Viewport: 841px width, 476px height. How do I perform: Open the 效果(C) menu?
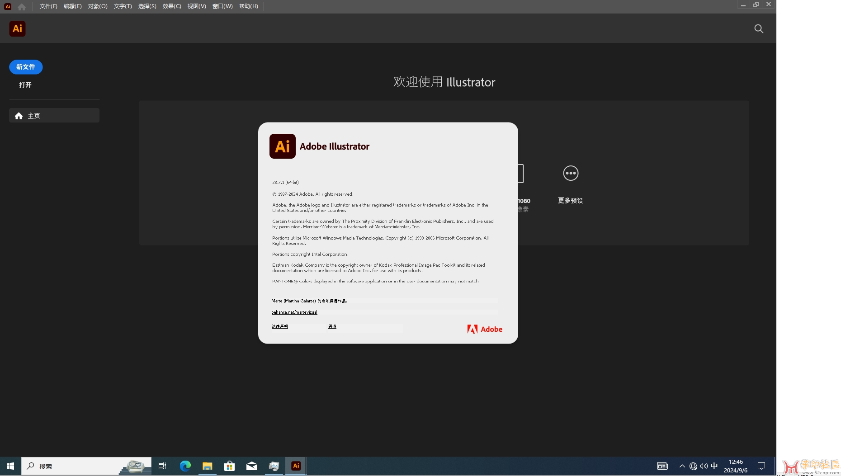tap(172, 6)
